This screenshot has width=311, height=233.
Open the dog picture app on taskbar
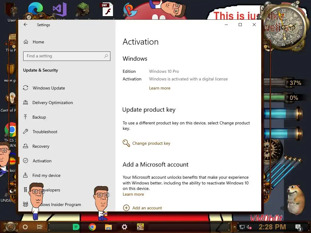pyautogui.click(x=140, y=227)
